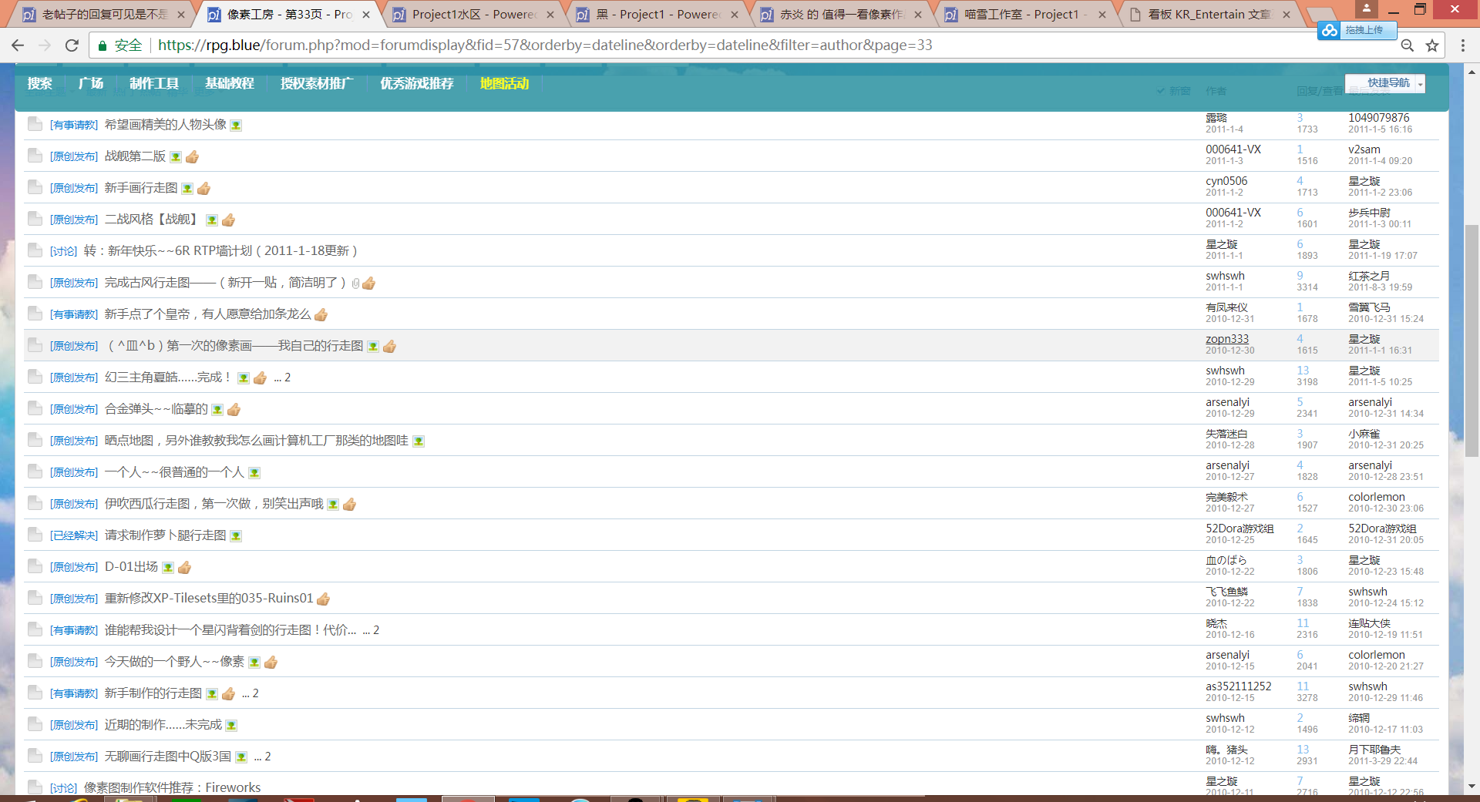Click the Chrome user profile icon
1480x802 pixels.
pos(1366,8)
